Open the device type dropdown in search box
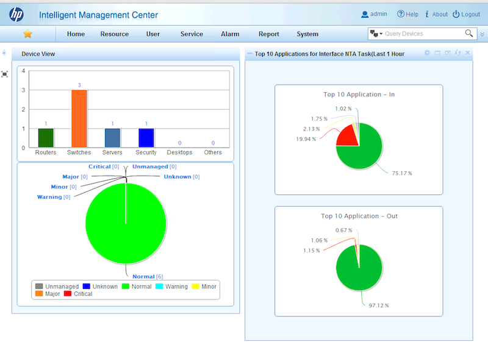Image resolution: width=488 pixels, height=361 pixels. (376, 34)
